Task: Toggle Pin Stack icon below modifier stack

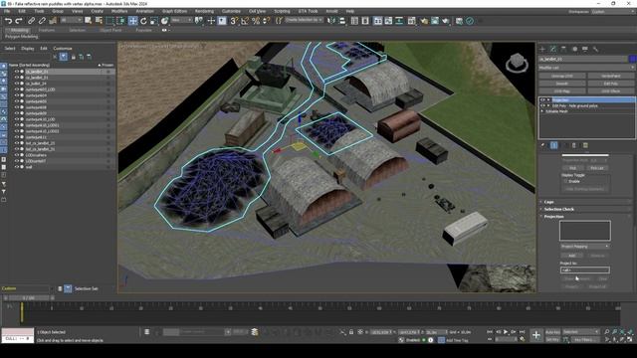Action: click(542, 145)
